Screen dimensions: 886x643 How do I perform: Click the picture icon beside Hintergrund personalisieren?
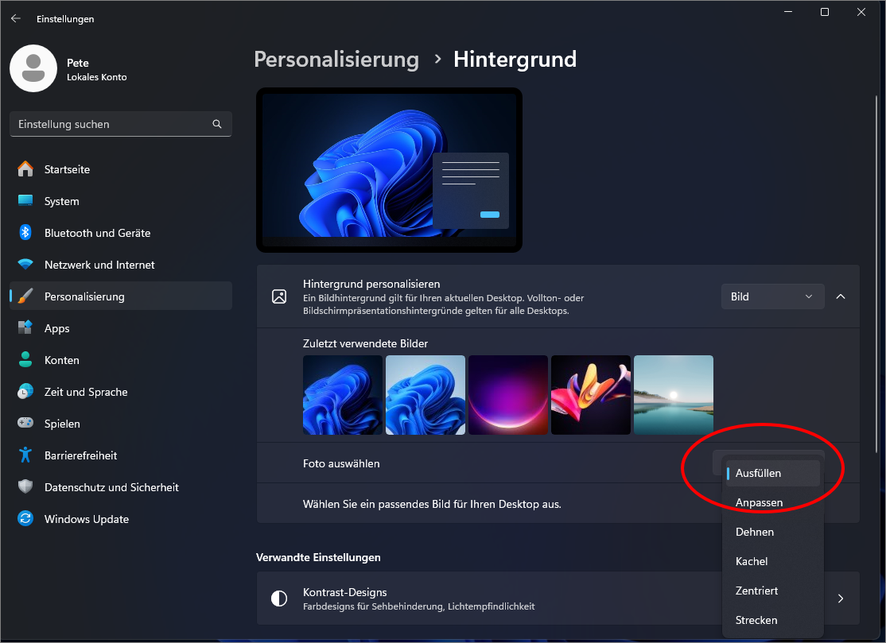coord(279,296)
